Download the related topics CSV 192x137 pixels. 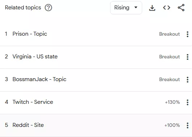[x=152, y=8]
